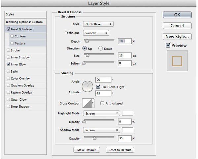This screenshot has width=198, height=159.
Task: Enable the Texture checkbox
Action: (12, 43)
